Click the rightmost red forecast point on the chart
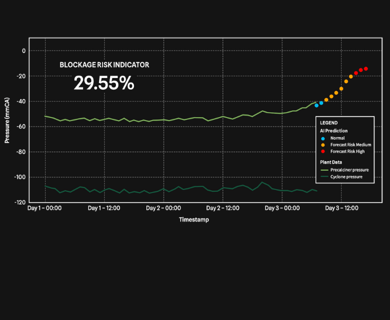 tap(366, 69)
